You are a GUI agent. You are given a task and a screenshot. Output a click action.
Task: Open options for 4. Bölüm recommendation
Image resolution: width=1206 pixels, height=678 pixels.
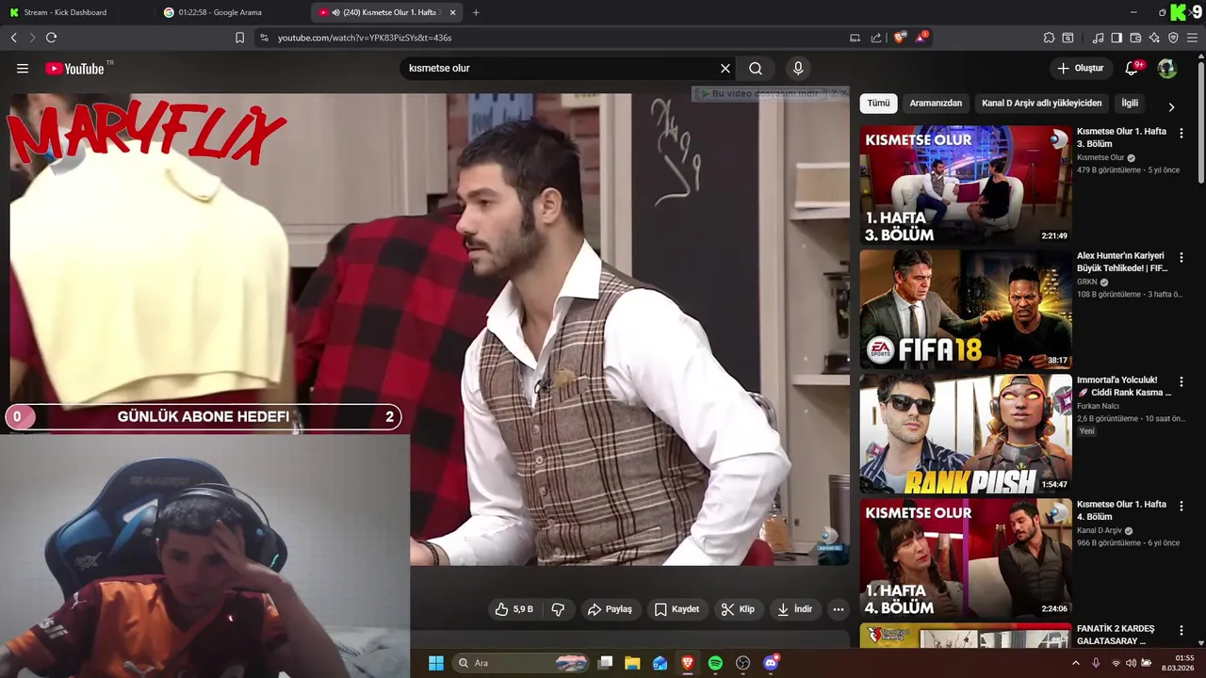pos(1182,506)
